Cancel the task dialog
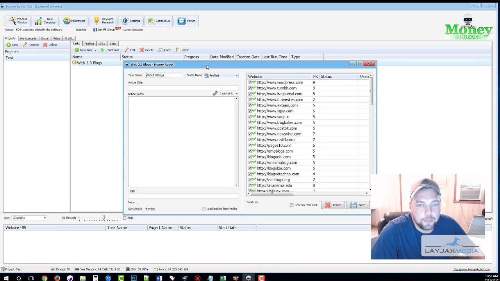 [x=333, y=205]
